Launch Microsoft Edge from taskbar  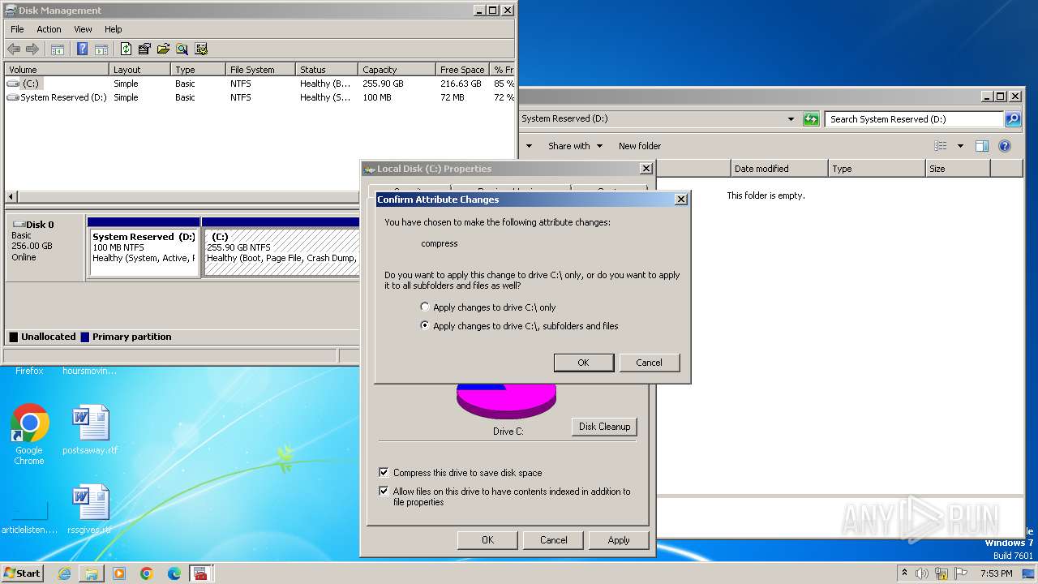[174, 573]
